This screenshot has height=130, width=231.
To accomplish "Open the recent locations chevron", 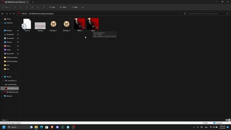I will point(10,14).
